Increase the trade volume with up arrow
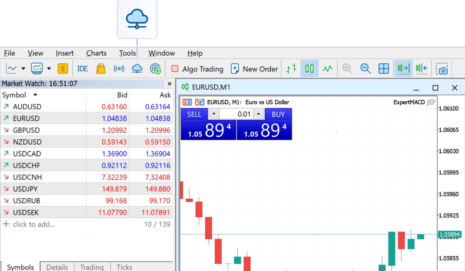 [259, 114]
